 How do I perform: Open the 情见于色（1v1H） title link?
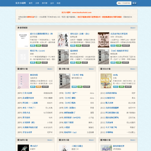pyautogui.click(x=37, y=51)
